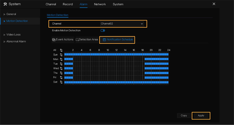Expand the Video Loss sidebar item
234x125 pixels.
click(13, 34)
